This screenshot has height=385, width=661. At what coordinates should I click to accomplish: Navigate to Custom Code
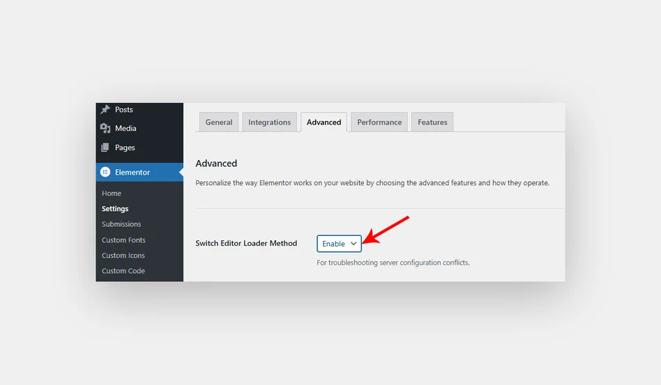pyautogui.click(x=123, y=271)
